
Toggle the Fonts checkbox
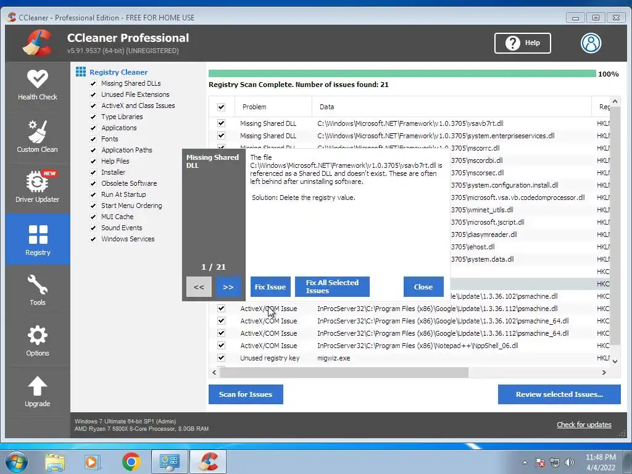coord(93,139)
